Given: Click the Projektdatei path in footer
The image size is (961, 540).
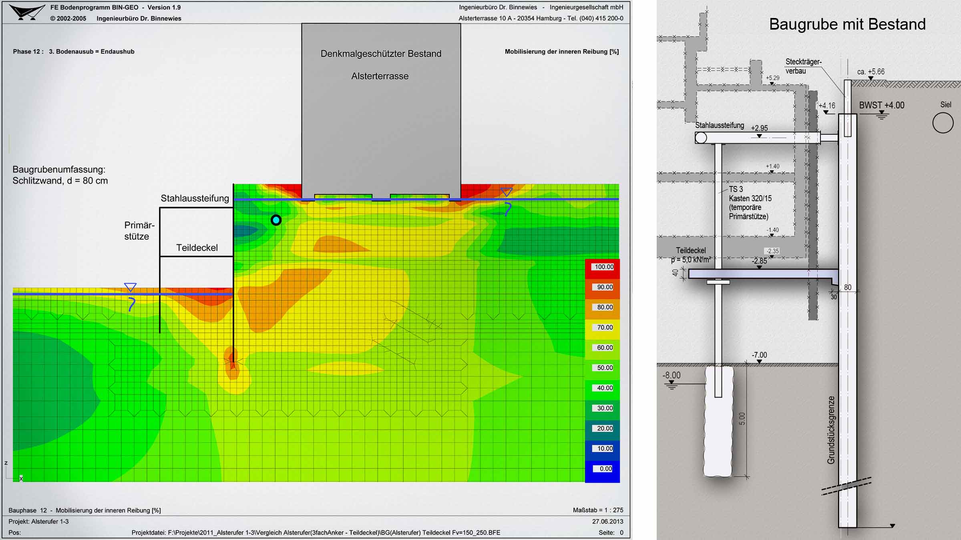Looking at the screenshot, I should point(316,532).
